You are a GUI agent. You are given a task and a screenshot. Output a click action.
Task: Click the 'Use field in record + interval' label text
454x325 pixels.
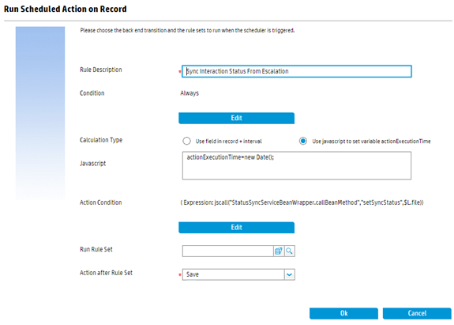tap(229, 142)
